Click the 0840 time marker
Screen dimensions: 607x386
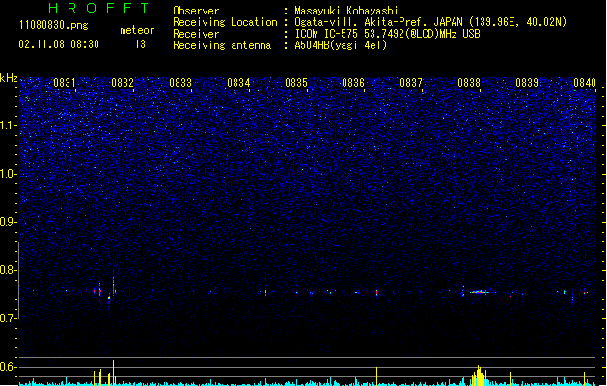point(585,83)
